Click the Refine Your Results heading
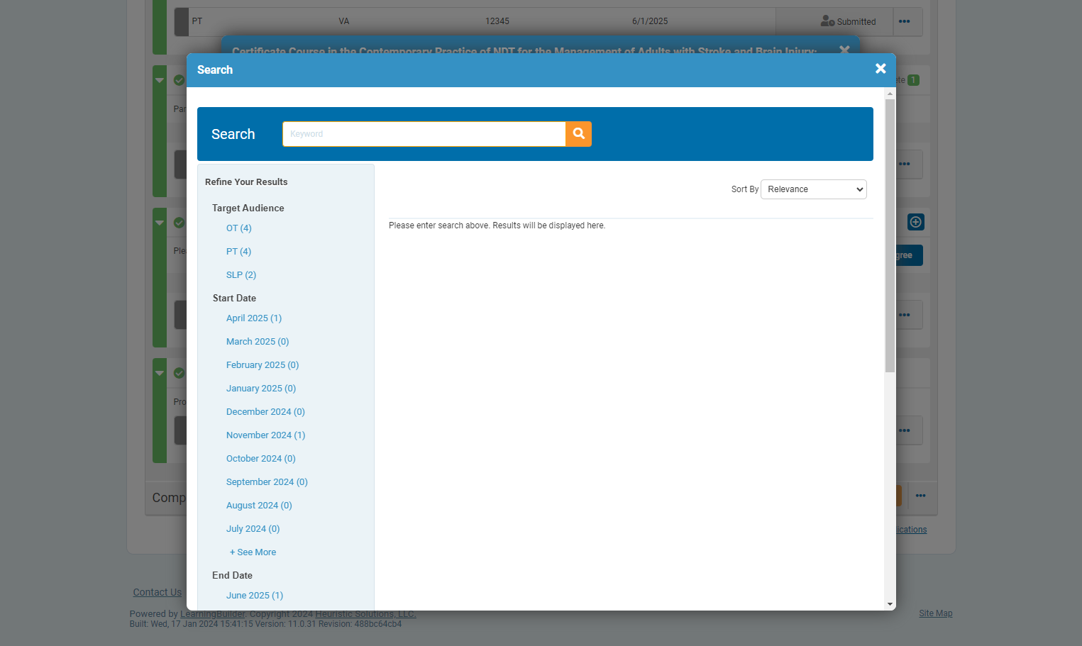Viewport: 1082px width, 646px height. click(246, 182)
